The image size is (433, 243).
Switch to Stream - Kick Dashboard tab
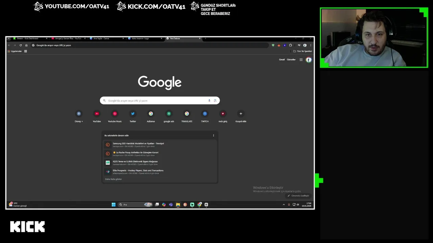tap(29, 38)
